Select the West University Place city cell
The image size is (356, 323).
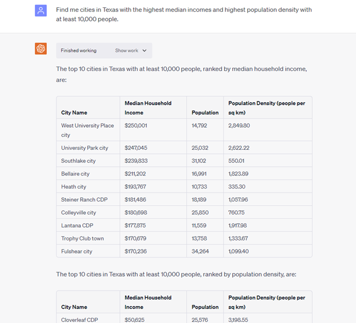pyautogui.click(x=87, y=130)
